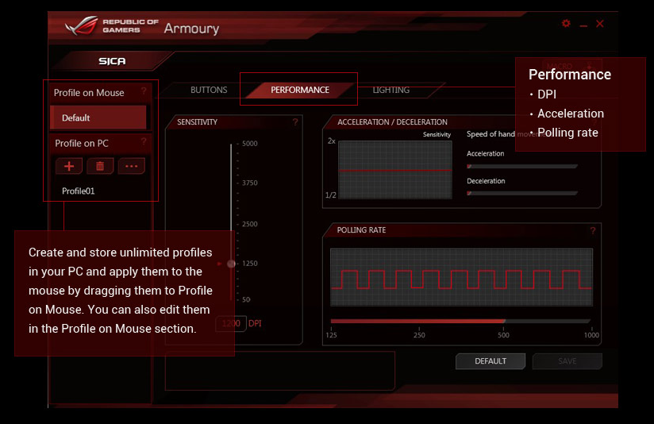Open the Lighting tab
This screenshot has height=424, width=654.
391,91
